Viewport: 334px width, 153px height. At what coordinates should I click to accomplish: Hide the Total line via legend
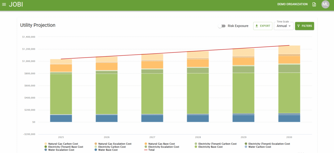(151, 150)
